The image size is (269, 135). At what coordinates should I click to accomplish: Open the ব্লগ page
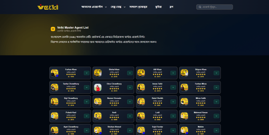(171, 7)
